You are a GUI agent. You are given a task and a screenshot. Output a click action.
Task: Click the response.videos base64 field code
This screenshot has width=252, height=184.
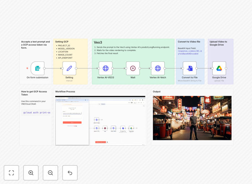point(190,52)
